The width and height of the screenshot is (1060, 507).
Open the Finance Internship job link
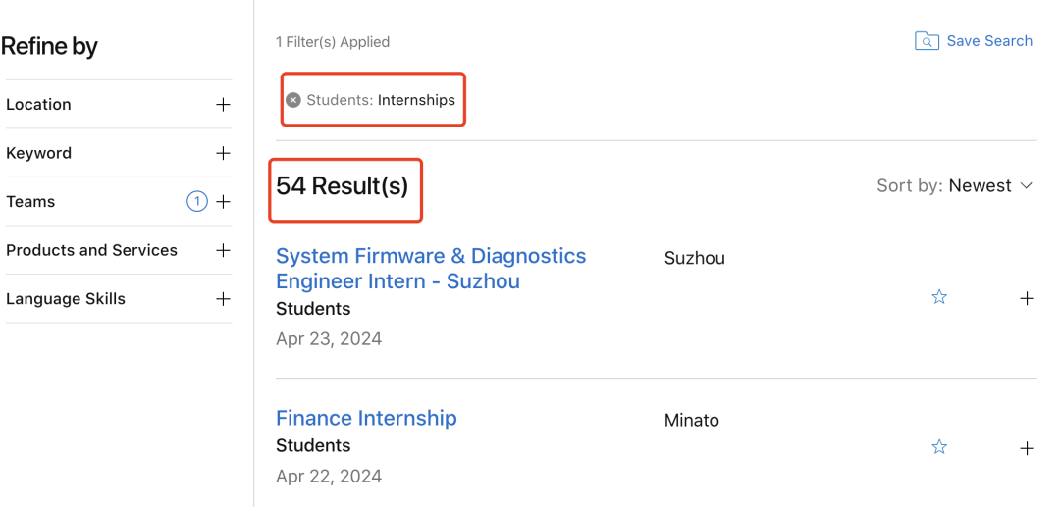tap(366, 418)
